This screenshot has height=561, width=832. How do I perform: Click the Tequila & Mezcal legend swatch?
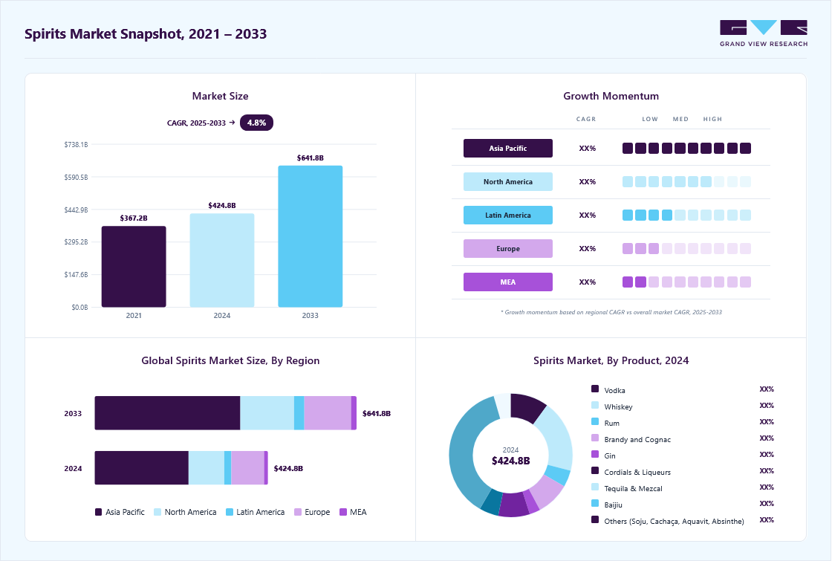595,487
